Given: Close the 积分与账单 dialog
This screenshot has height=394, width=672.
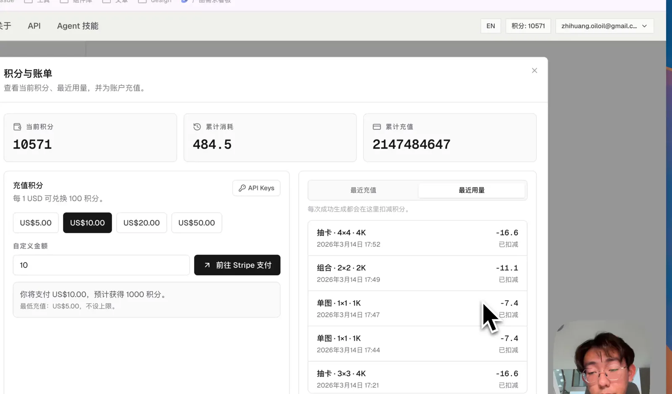Looking at the screenshot, I should [534, 70].
